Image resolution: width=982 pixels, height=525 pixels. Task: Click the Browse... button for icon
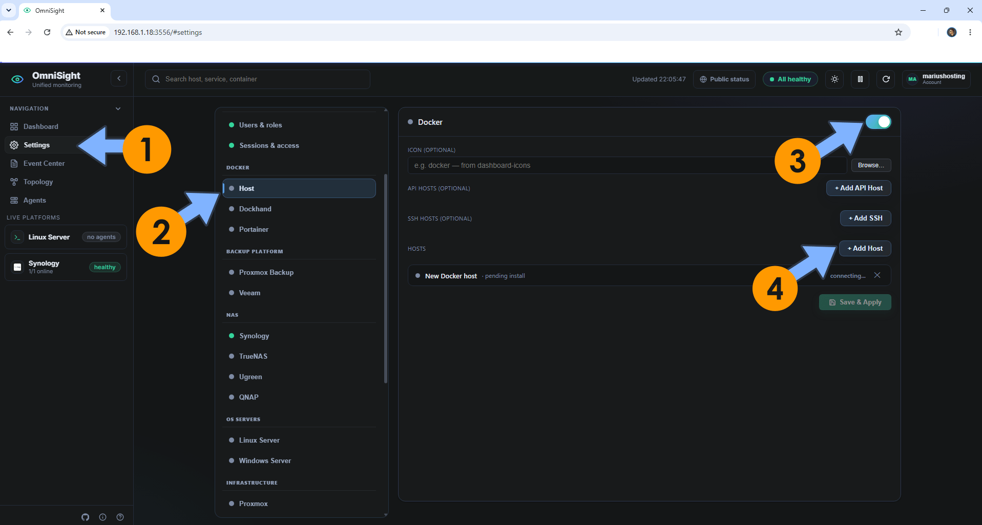click(x=871, y=165)
